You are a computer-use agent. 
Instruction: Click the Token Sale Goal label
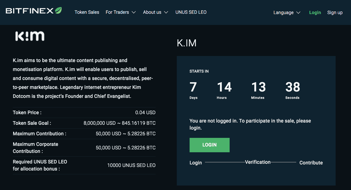32,123
